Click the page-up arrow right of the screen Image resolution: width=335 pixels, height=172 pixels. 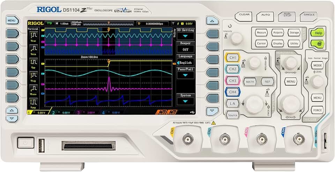213,21
